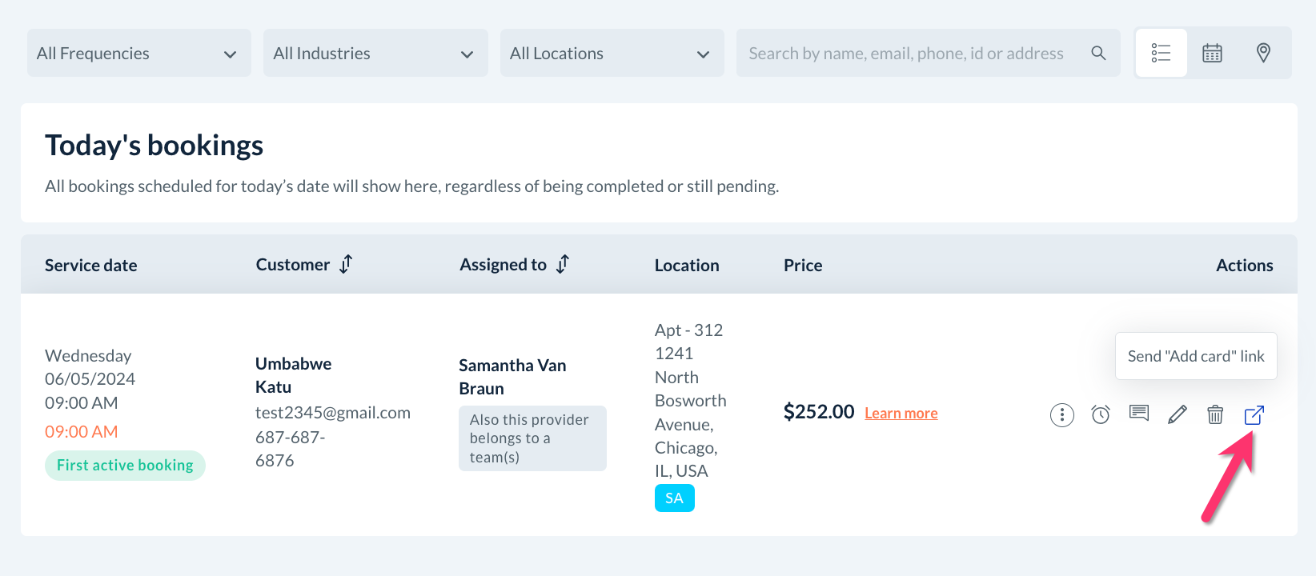Open customer Umbabwe Katu
Viewport: 1316px width, 576px height.
[x=293, y=375]
